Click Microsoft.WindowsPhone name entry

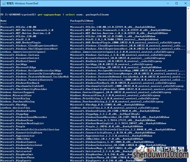pyautogui.click(x=18, y=158)
